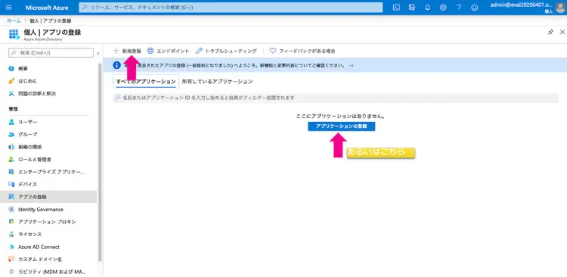This screenshot has height=277, width=567.
Task: Click 新規登録 in the toolbar
Action: 127,51
